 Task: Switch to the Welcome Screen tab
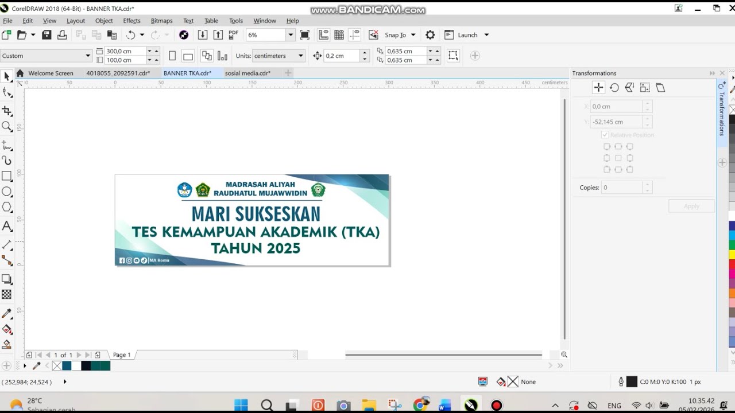51,73
